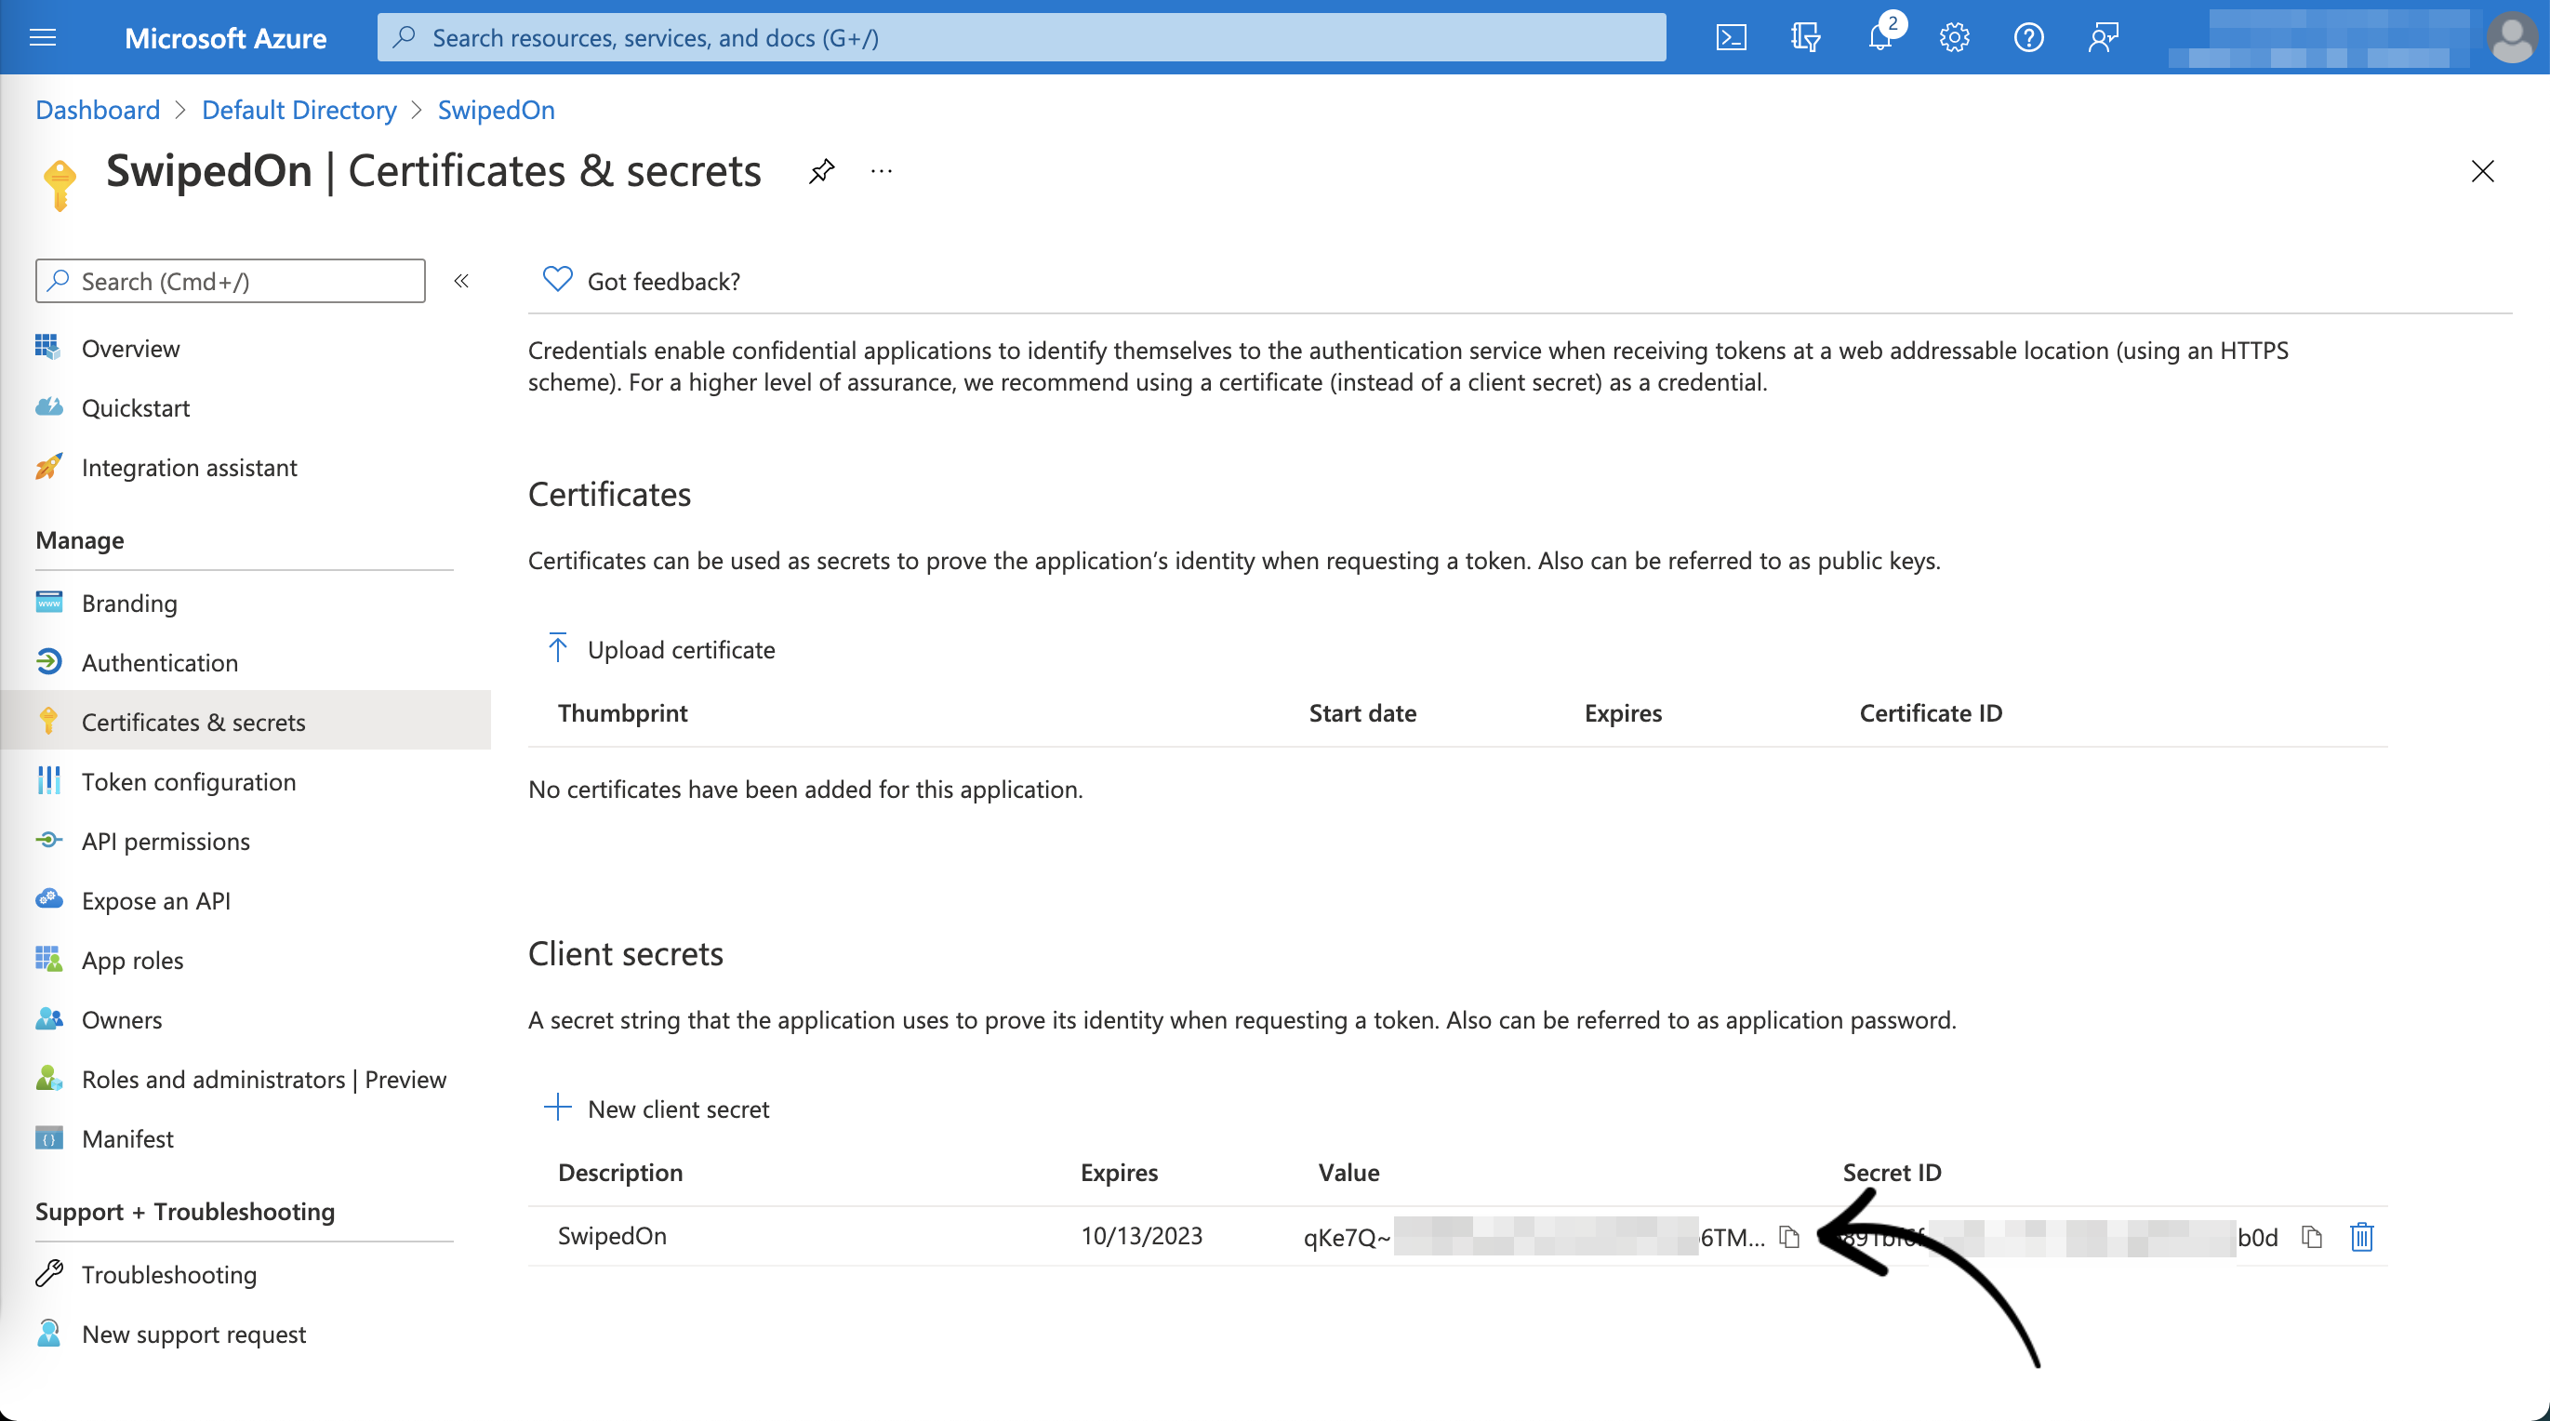Open the account avatar menu
The image size is (2550, 1421).
(x=2511, y=37)
